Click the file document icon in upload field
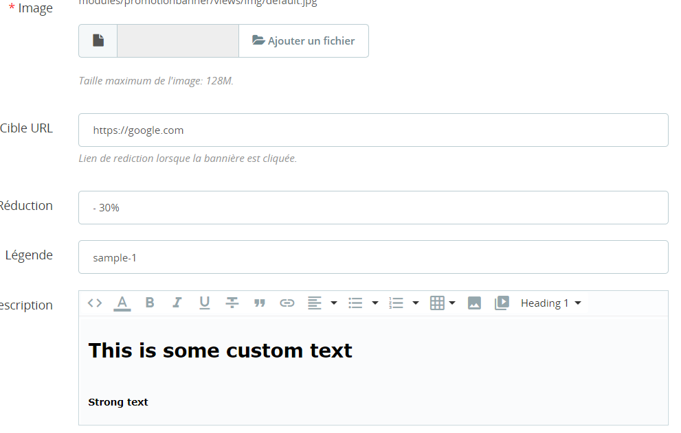 98,40
